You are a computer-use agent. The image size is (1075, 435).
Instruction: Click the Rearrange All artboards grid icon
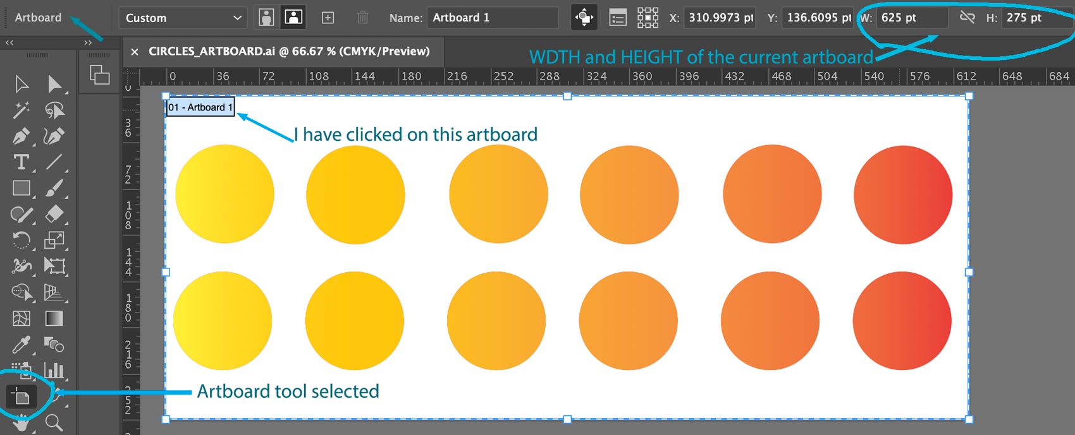point(648,18)
